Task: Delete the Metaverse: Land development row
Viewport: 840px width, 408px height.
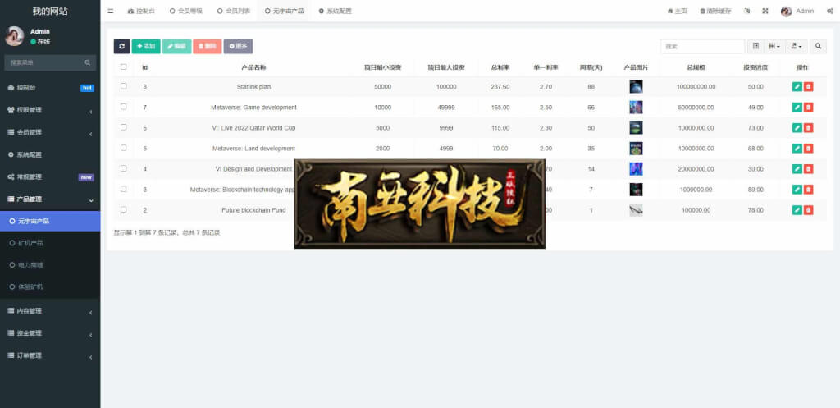Action: point(808,149)
